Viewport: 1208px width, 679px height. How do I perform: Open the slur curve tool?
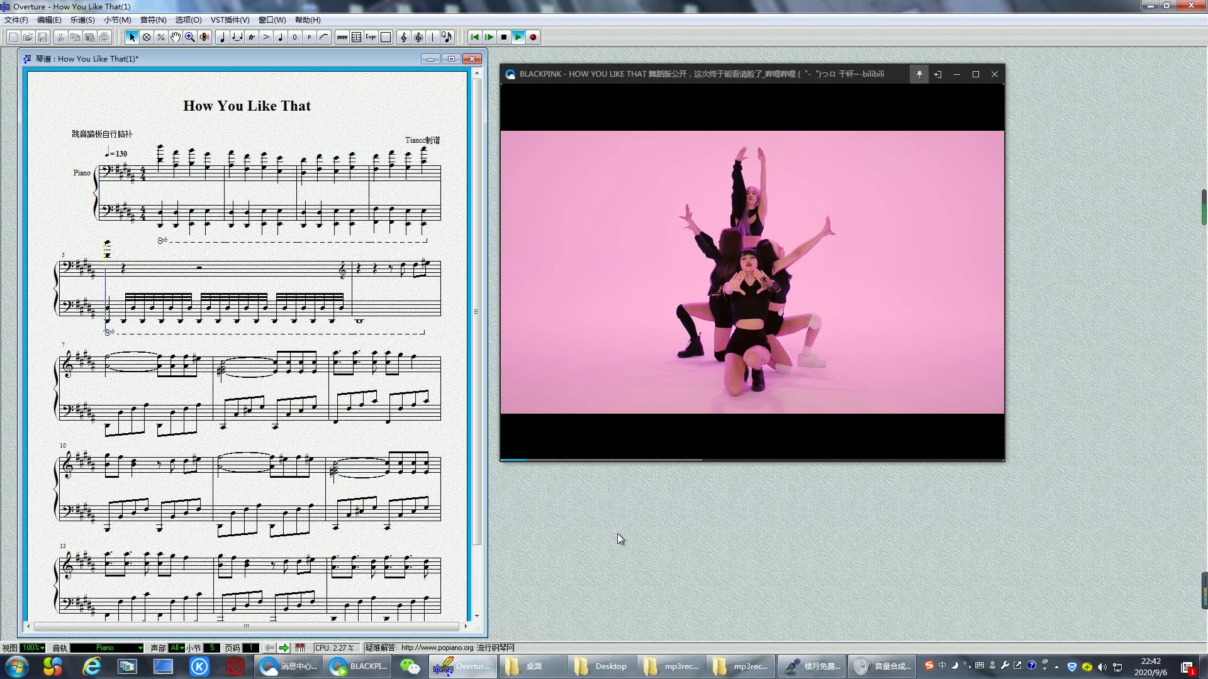coord(324,37)
